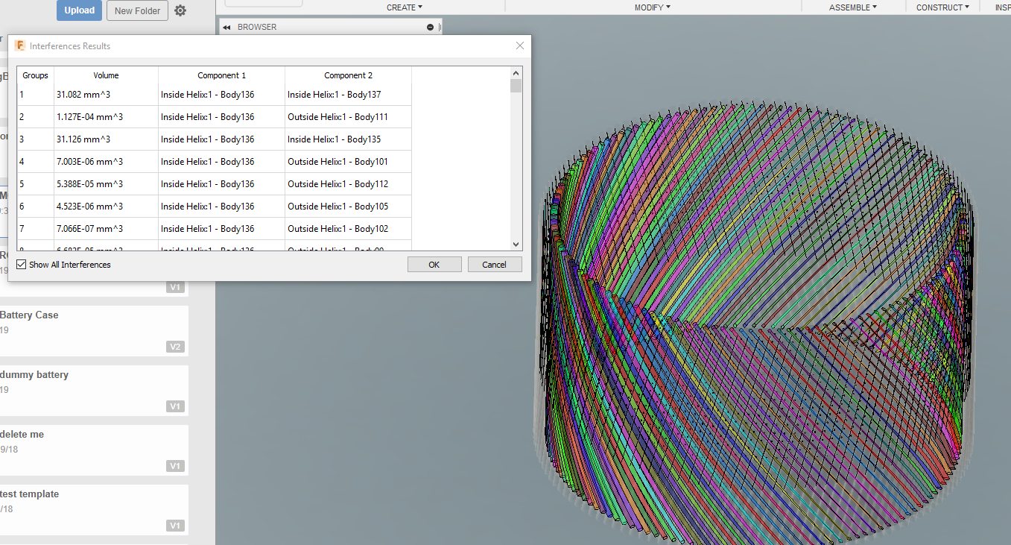Click the Upload button

79,10
